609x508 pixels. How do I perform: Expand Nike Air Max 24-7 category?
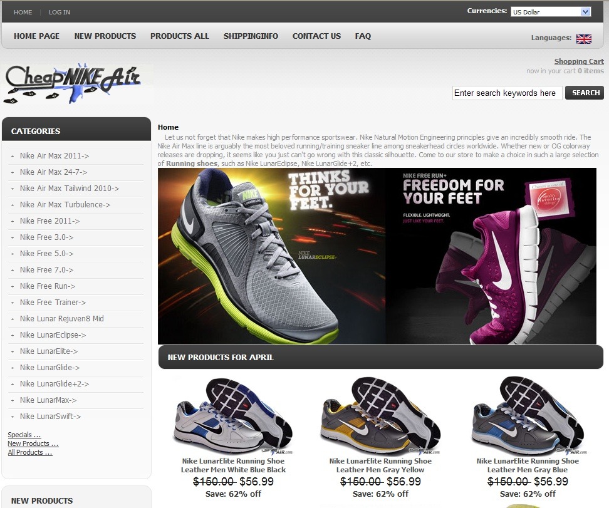coord(54,172)
